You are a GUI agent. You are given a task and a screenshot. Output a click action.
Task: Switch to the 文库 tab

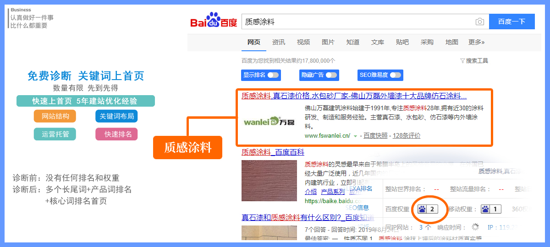click(x=377, y=42)
